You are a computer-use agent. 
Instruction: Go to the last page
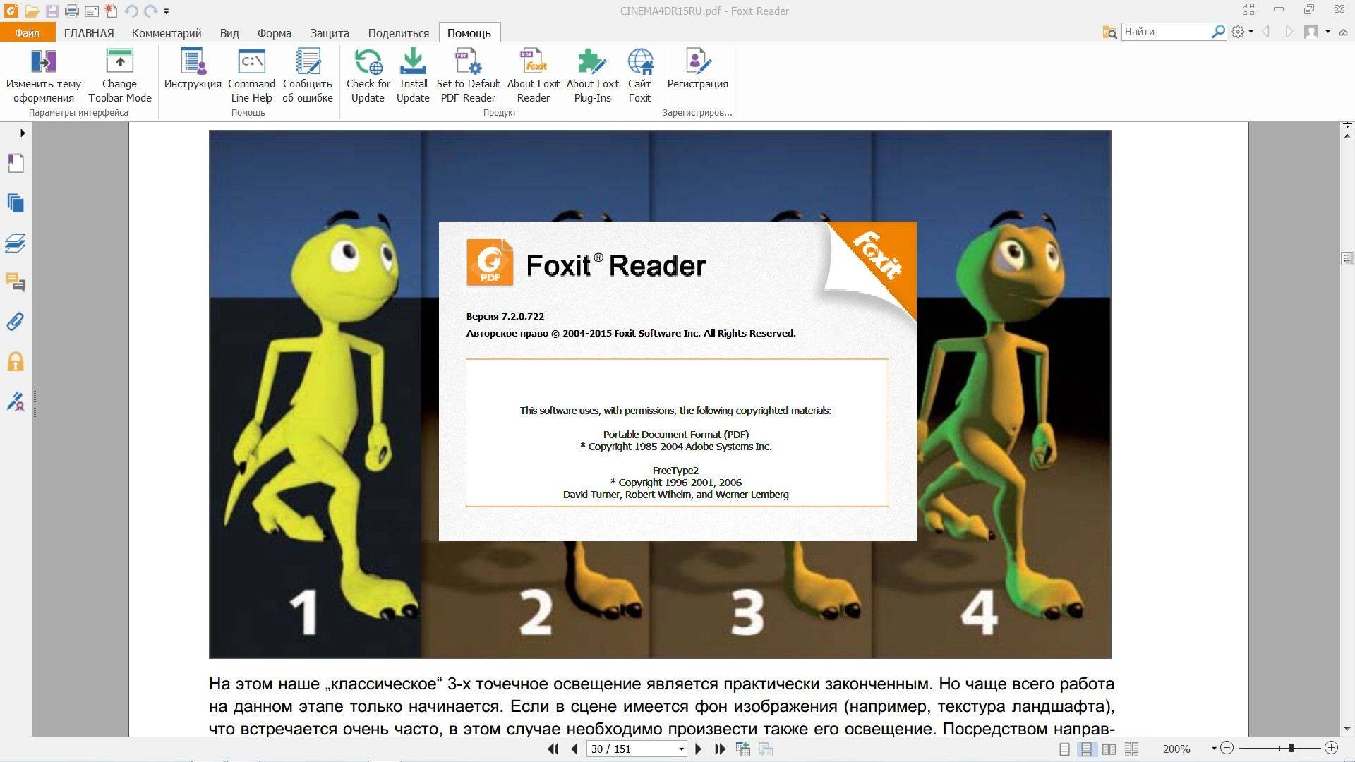[x=720, y=749]
